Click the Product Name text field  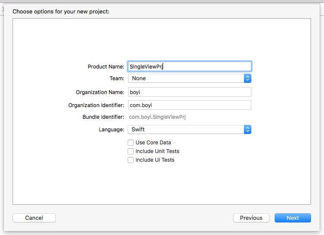pos(189,66)
